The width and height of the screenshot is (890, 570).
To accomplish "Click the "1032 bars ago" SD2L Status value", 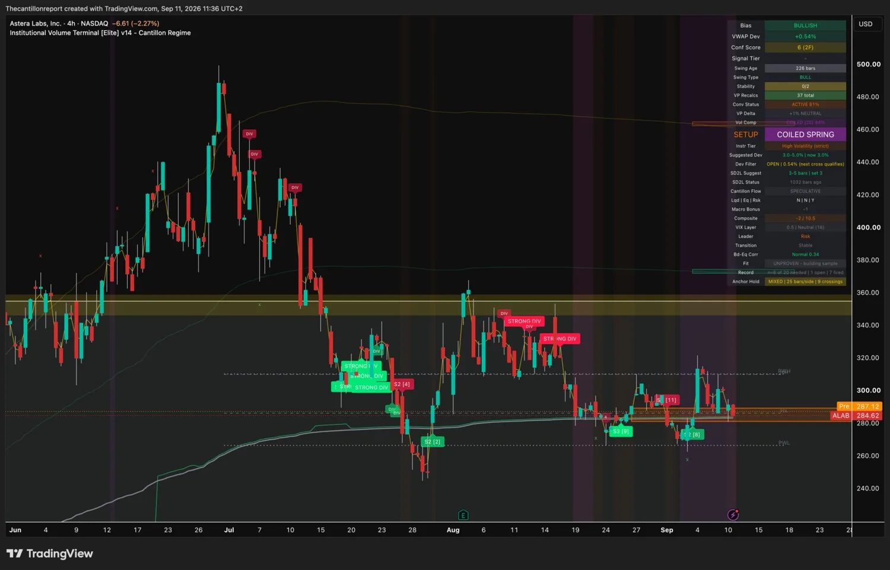I will 805,182.
